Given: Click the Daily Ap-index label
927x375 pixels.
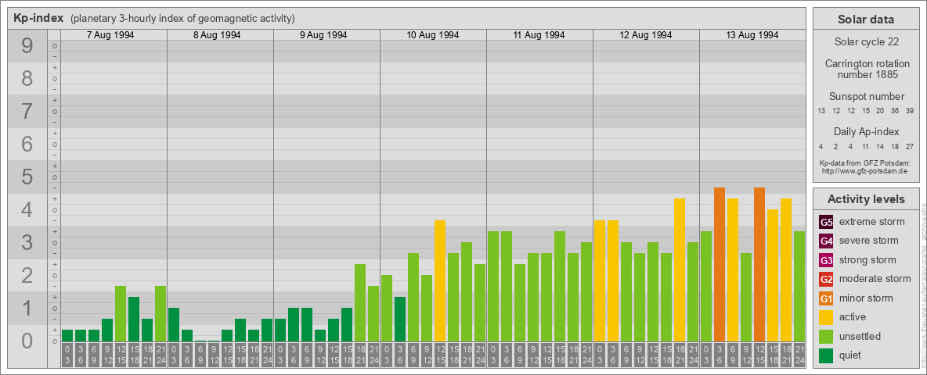Looking at the screenshot, I should (x=866, y=131).
